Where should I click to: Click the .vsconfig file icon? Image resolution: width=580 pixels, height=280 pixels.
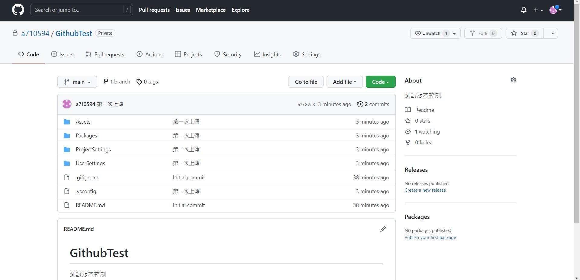(67, 191)
